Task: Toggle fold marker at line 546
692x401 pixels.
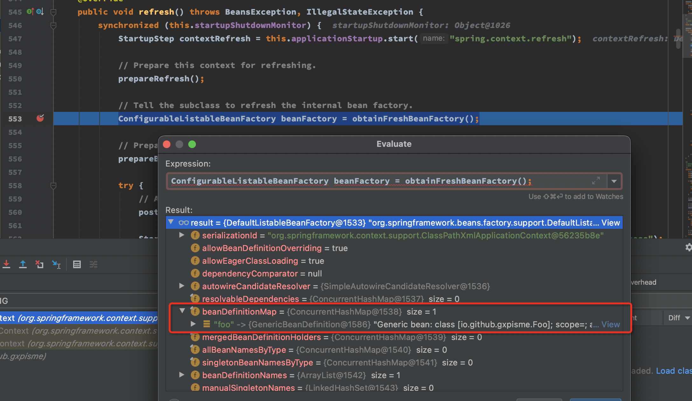Action: (x=53, y=25)
